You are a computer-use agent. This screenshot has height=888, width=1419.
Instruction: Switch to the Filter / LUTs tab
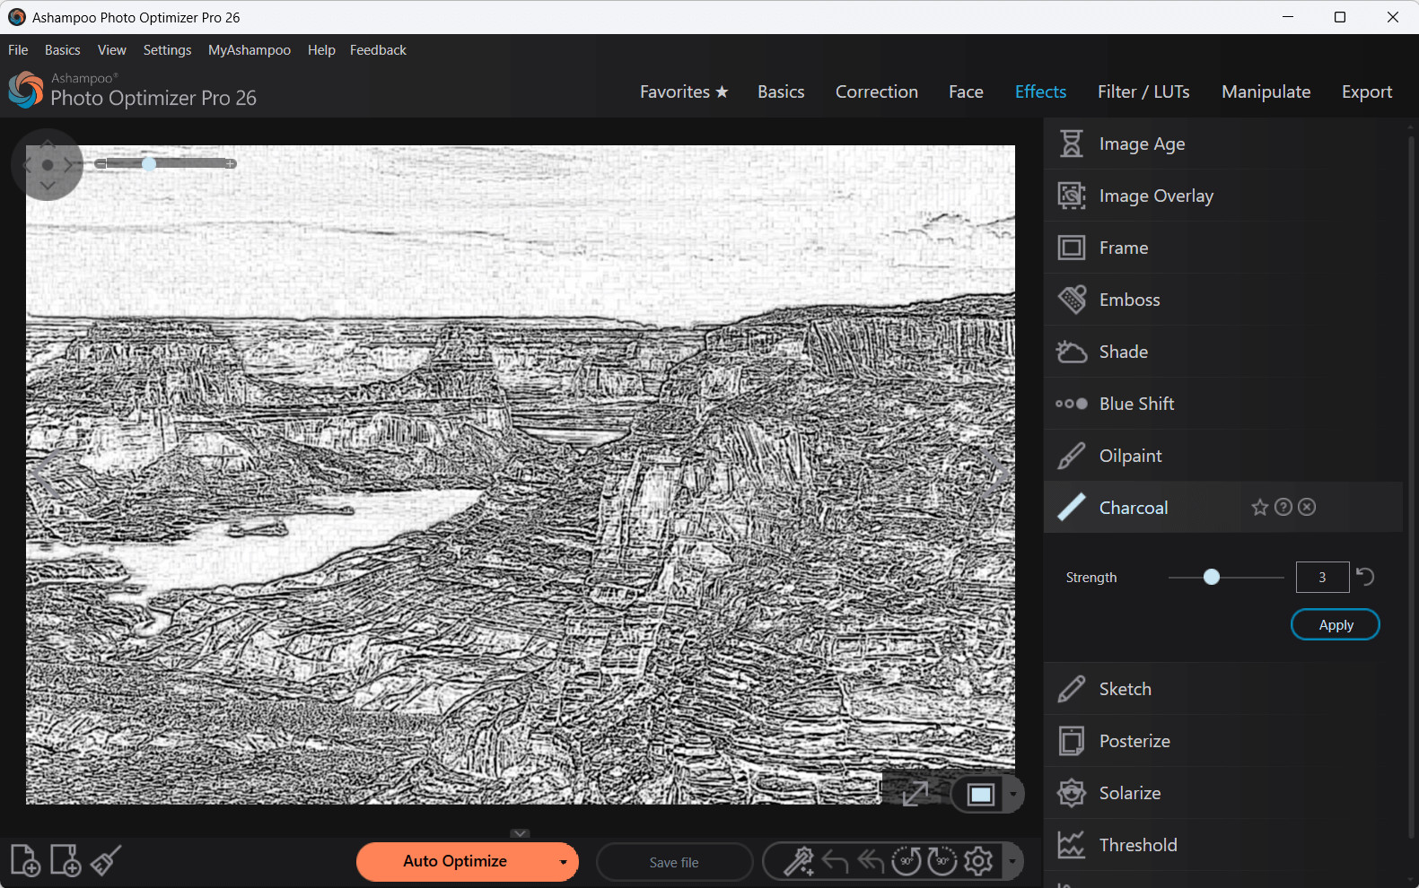[1143, 91]
